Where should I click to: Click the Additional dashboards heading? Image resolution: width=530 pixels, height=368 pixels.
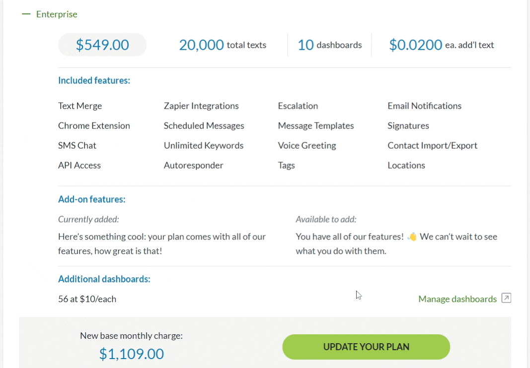[104, 279]
